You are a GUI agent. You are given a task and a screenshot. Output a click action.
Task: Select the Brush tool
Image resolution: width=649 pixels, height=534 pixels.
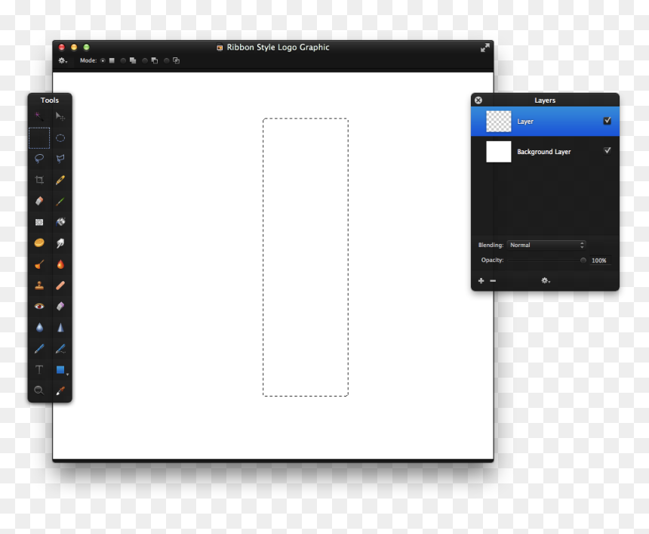click(60, 201)
